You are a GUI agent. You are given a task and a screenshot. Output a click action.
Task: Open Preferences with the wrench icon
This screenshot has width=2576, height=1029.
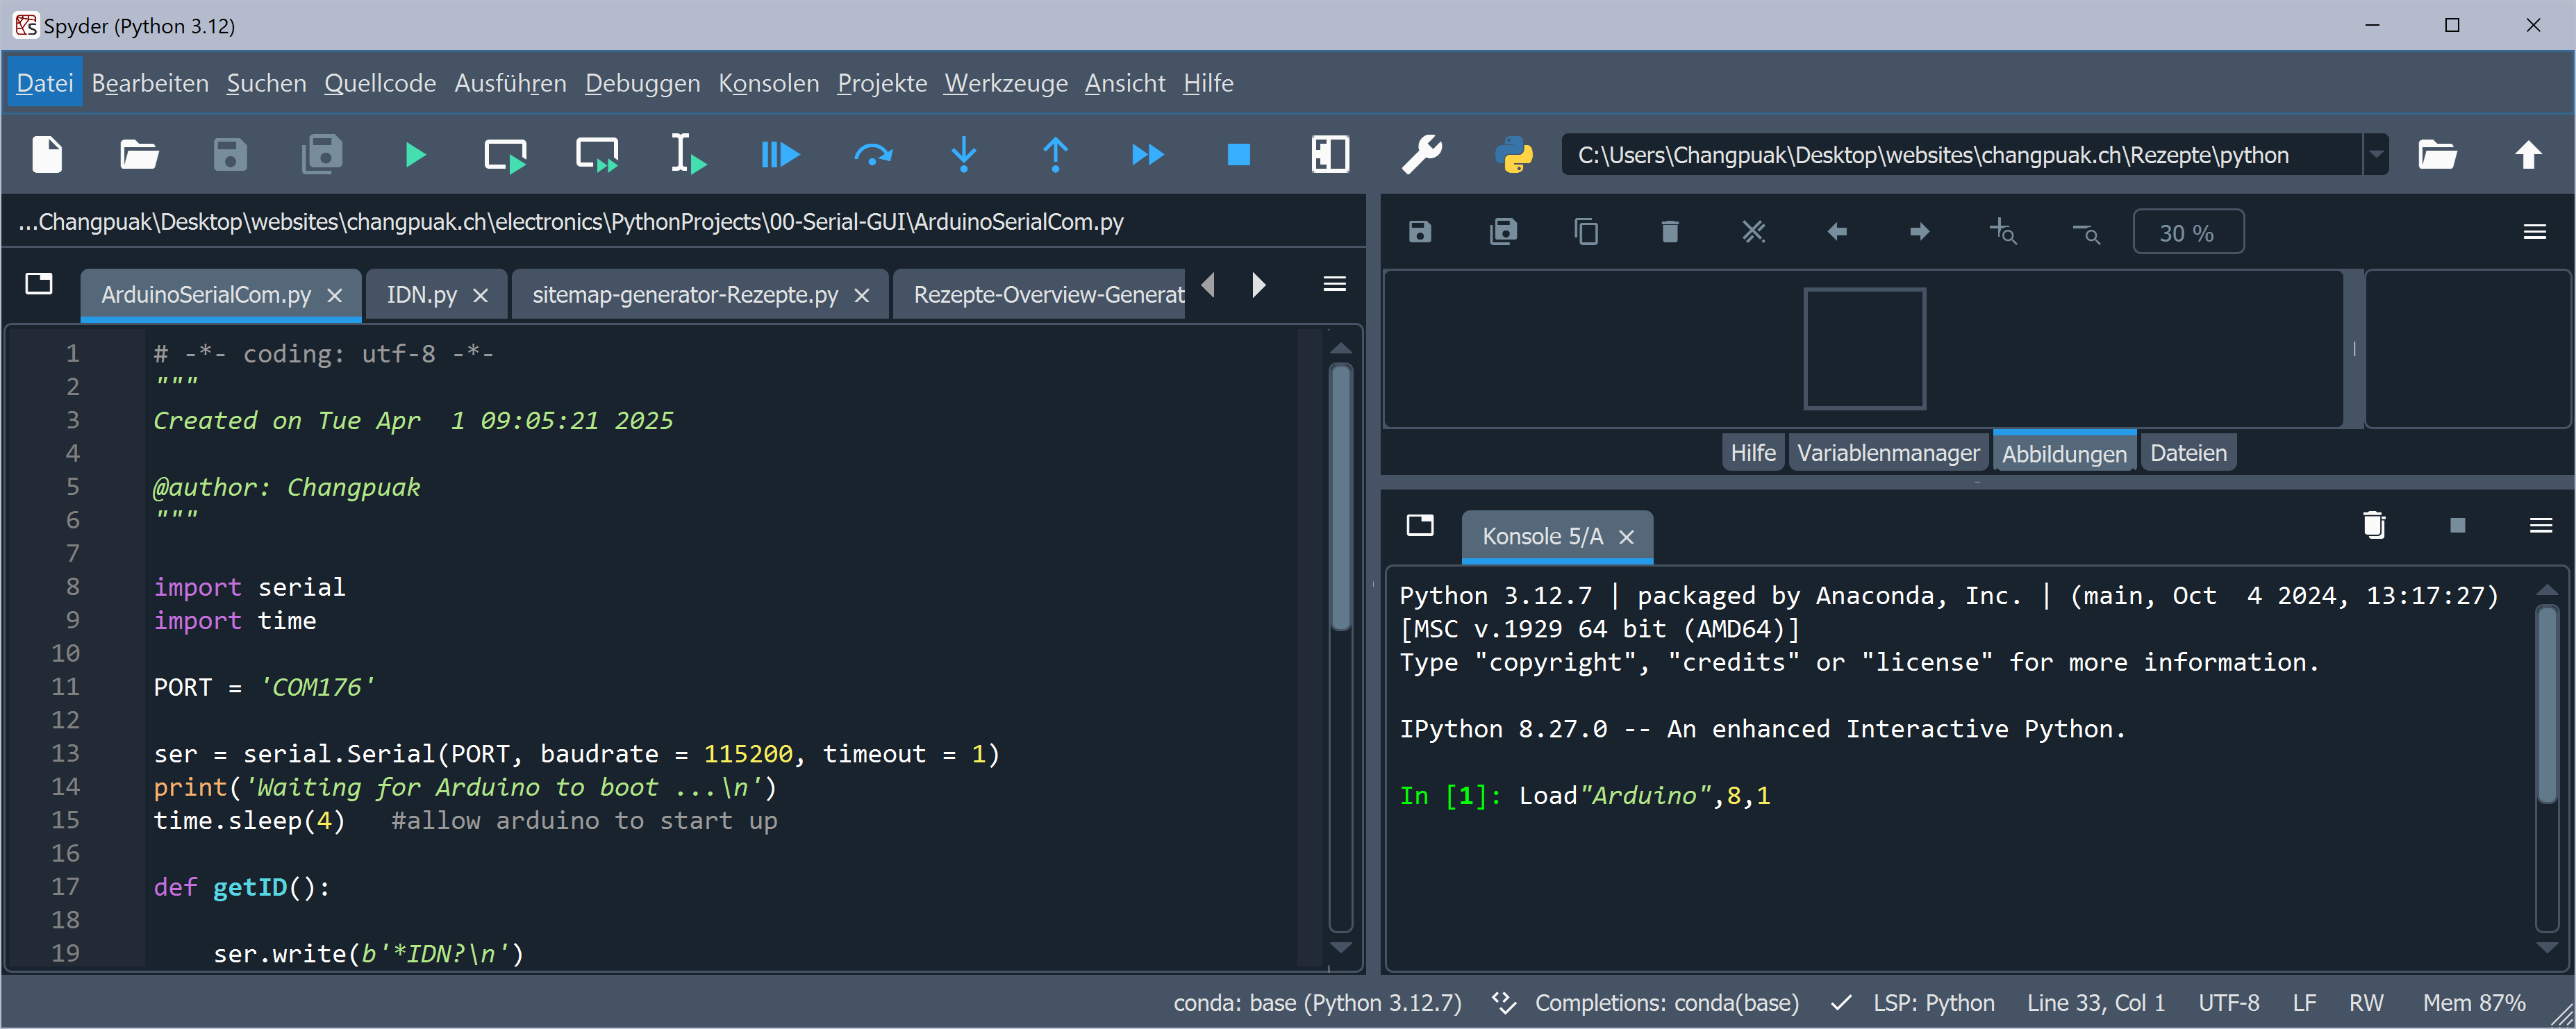tap(1422, 155)
